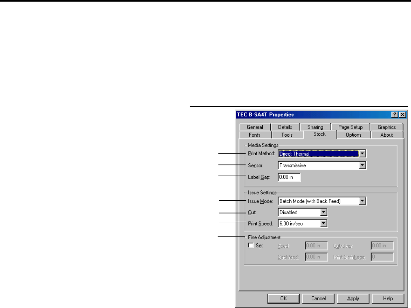This screenshot has width=411, height=308.
Task: Click the Cut label
Action: pos(252,212)
